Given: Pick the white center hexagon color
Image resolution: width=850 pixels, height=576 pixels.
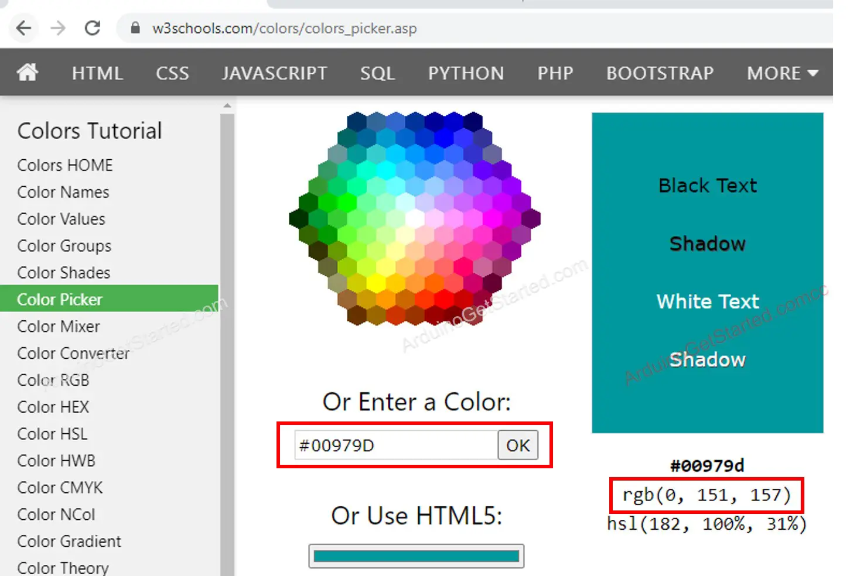Looking at the screenshot, I should (x=415, y=218).
